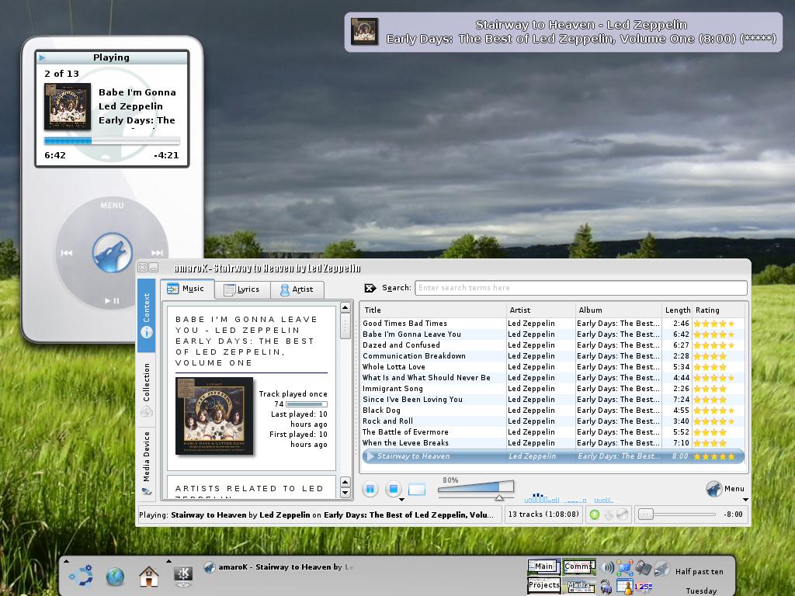
Task: Select the Rock and Roll track
Action: [x=553, y=421]
